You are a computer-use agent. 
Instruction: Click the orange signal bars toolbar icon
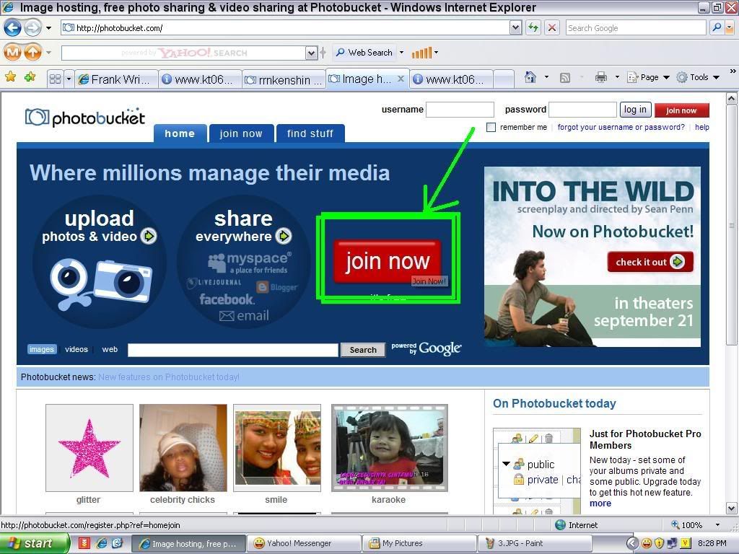coord(421,53)
